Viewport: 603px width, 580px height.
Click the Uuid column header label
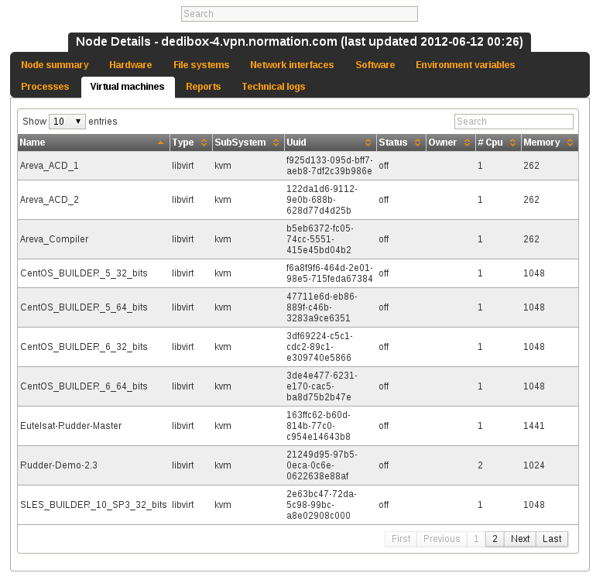click(x=296, y=142)
